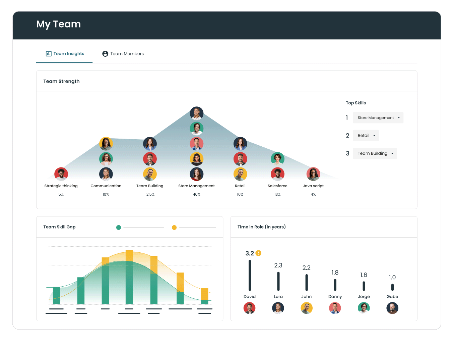This screenshot has width=454, height=341.
Task: Click the Communication skill label
Action: point(106,186)
